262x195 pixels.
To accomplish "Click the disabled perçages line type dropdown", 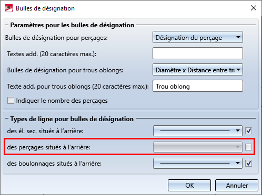I will coord(198,147).
